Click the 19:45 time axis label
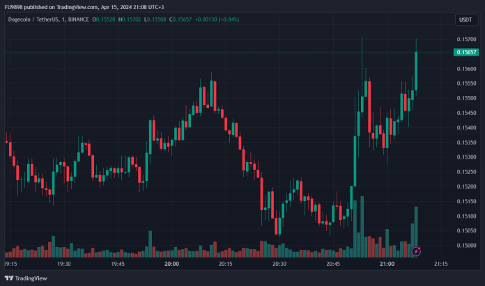 [x=118, y=264]
